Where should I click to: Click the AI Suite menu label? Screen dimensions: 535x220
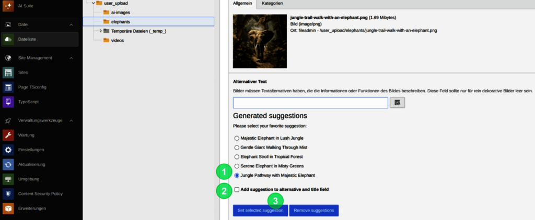[x=26, y=6]
